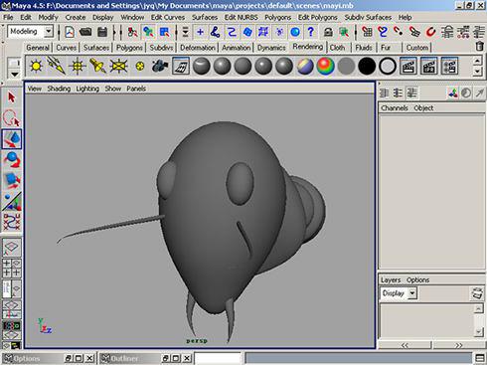Switch to four view layout

tap(12, 268)
